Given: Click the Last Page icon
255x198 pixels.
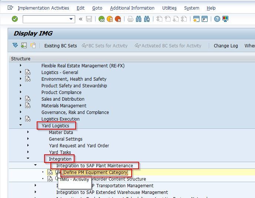Looking at the screenshot, I should (x=184, y=19).
